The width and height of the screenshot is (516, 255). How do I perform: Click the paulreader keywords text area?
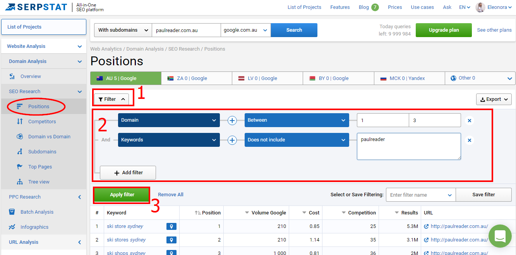click(409, 146)
